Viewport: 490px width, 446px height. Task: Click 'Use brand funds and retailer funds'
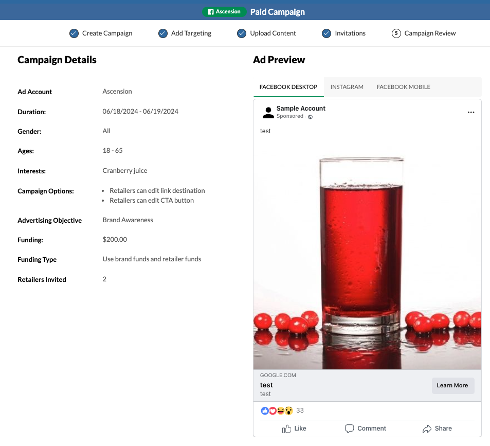[152, 259]
